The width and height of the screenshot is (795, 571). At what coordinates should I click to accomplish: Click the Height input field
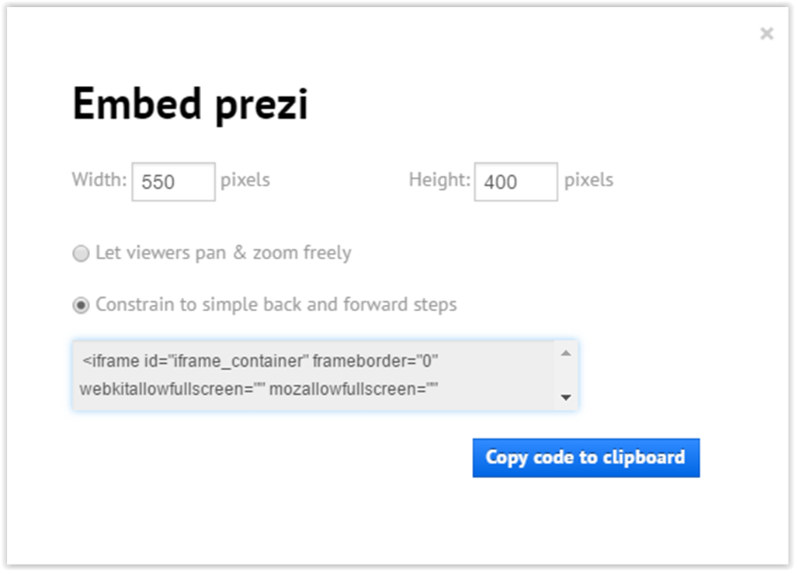click(516, 182)
